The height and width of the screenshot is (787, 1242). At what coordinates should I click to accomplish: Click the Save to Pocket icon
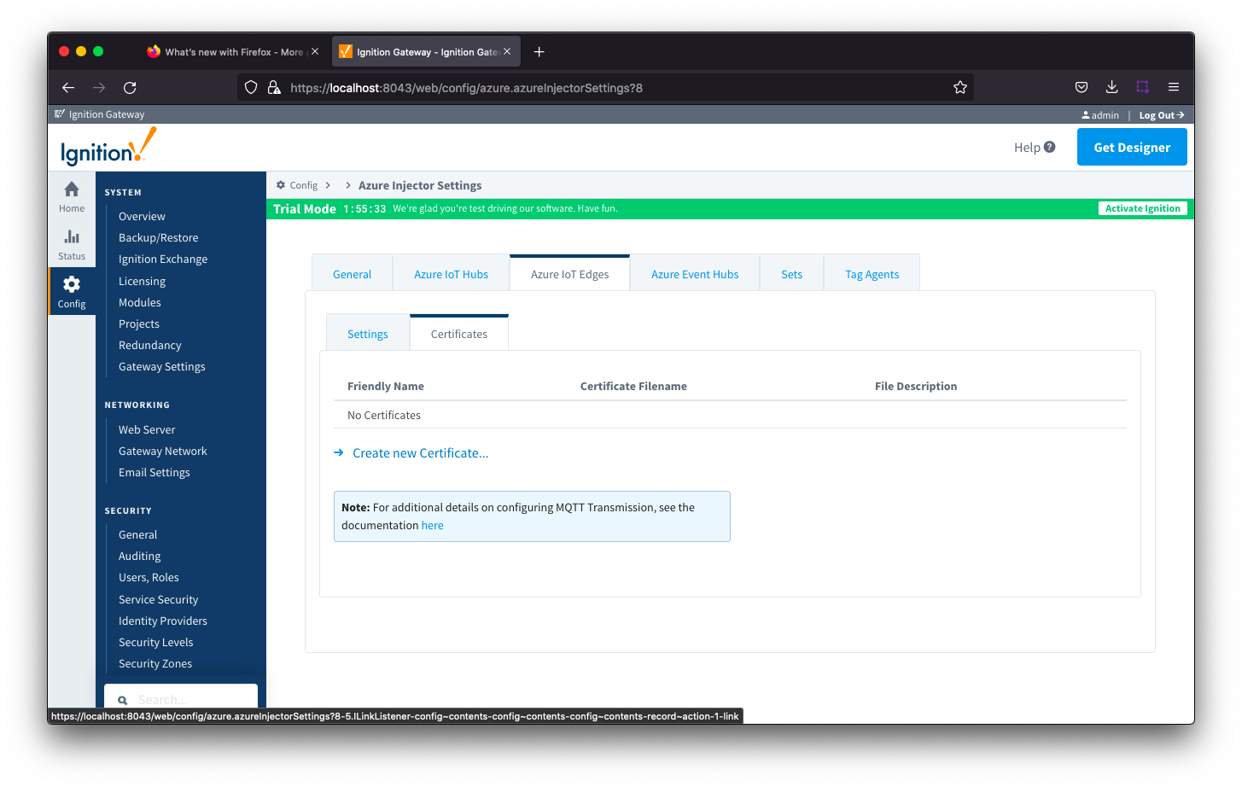(x=1081, y=87)
